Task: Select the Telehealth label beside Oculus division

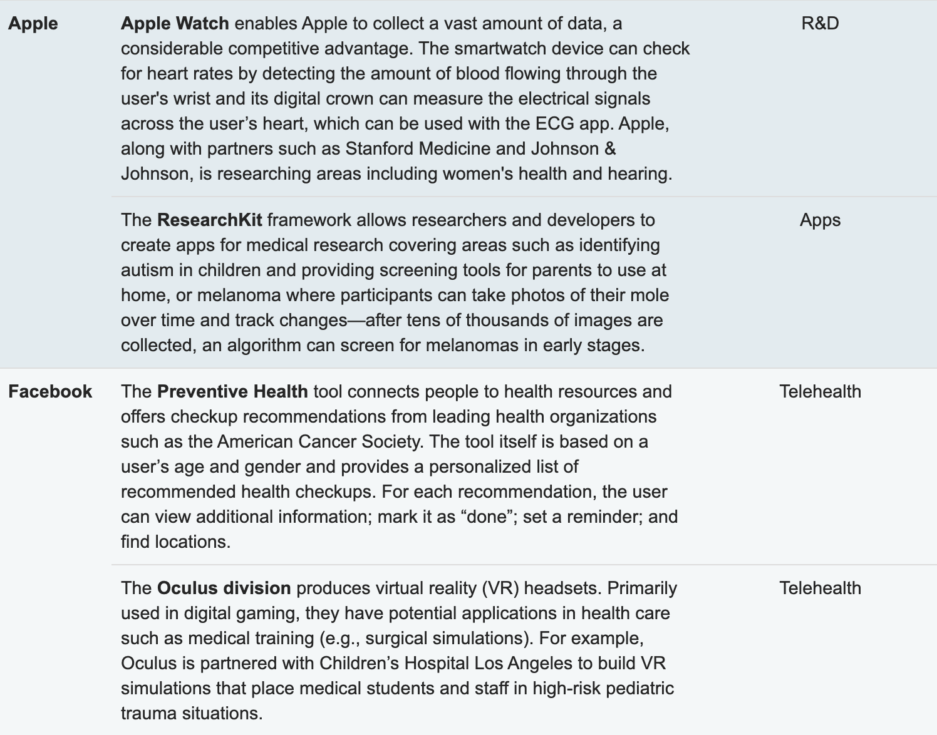Action: coord(820,589)
